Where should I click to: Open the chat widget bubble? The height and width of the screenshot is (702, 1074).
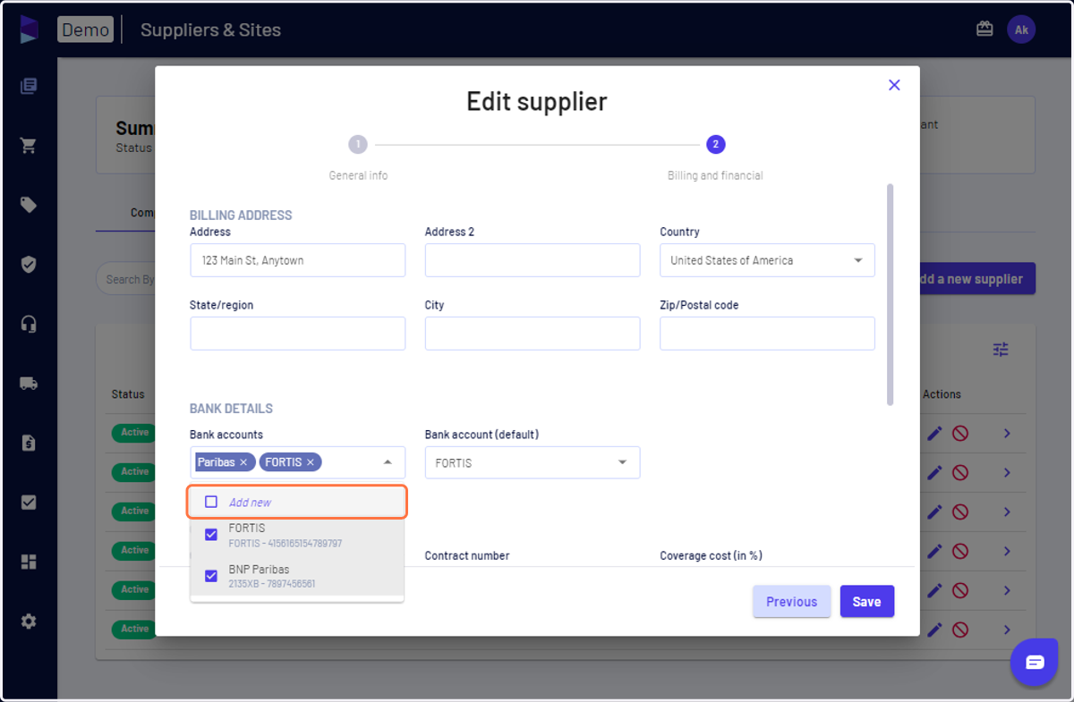(1035, 663)
